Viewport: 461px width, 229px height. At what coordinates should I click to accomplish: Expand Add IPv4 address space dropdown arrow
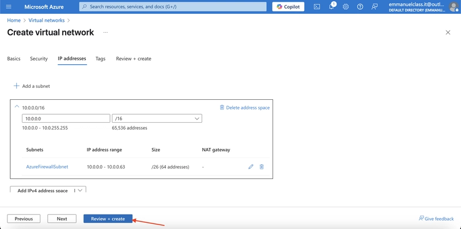(80, 191)
